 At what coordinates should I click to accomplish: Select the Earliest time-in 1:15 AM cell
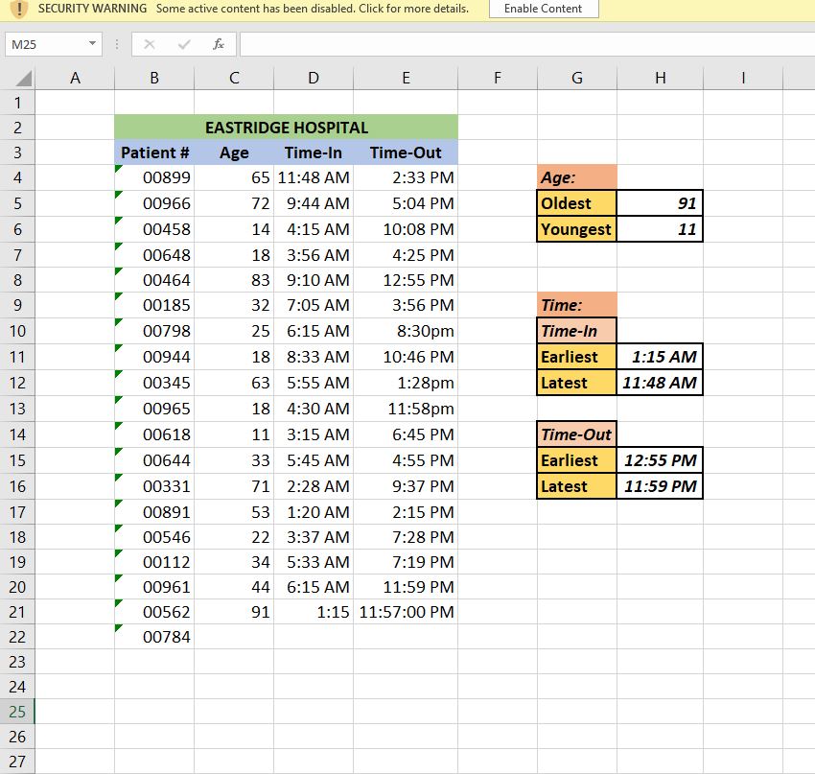pos(660,357)
